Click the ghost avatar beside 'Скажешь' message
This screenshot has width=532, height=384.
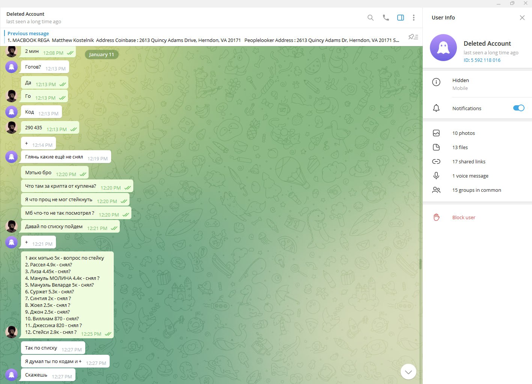12,375
